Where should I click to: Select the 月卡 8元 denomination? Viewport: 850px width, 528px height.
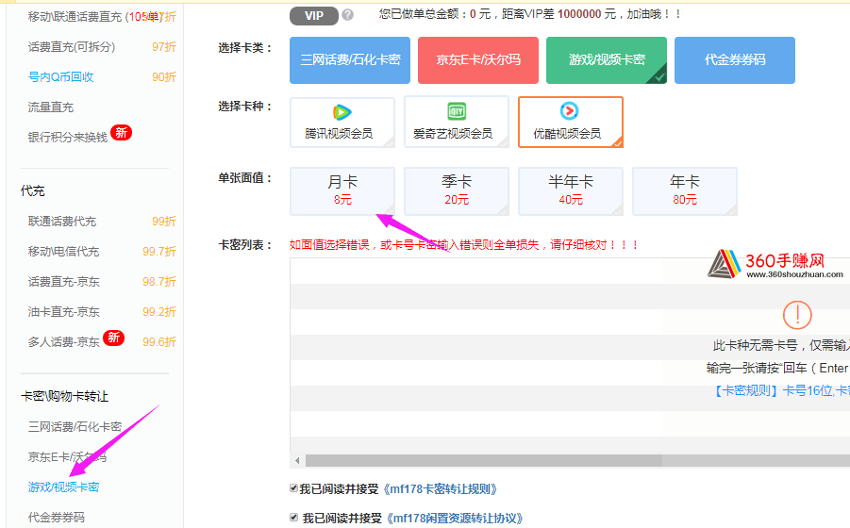[x=342, y=191]
